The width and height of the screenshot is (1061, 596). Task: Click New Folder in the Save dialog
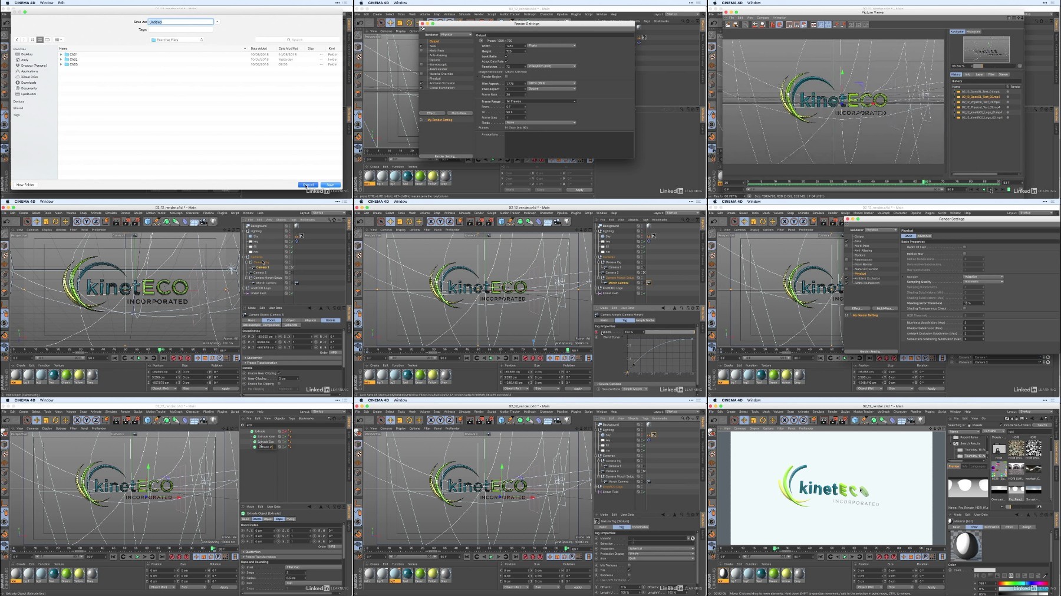(25, 185)
